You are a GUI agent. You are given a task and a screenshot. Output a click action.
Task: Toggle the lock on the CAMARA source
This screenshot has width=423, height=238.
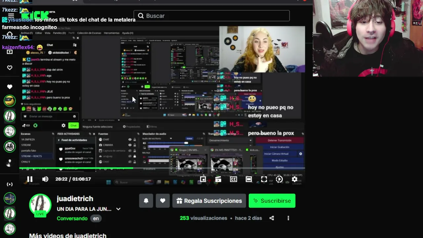point(135,145)
